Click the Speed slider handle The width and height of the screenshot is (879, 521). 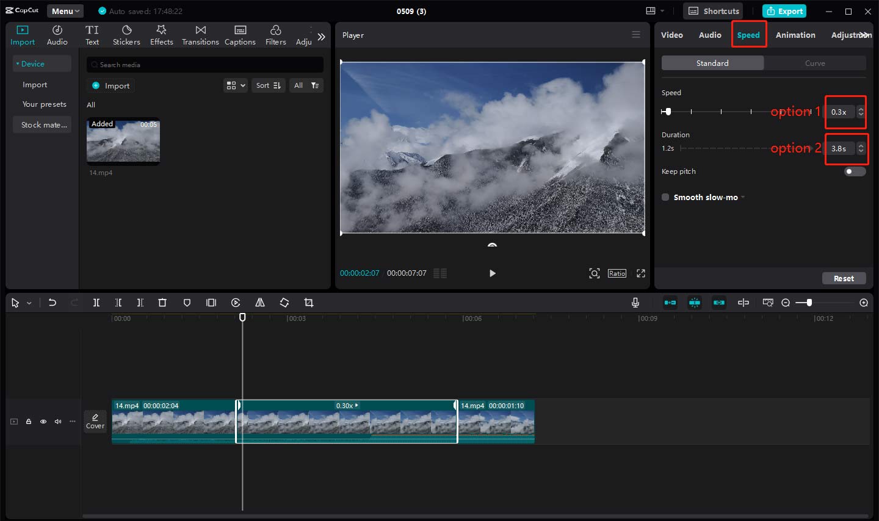tap(668, 112)
